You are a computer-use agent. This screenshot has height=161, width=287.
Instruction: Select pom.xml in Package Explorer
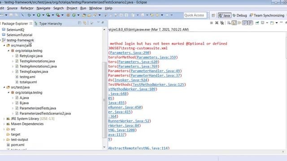pos(17,145)
